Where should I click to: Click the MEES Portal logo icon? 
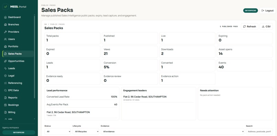5,7
